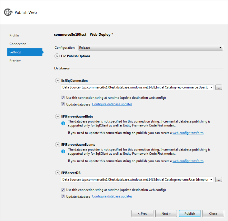Open ellipsis browse button for EPiServerDB

point(219,179)
